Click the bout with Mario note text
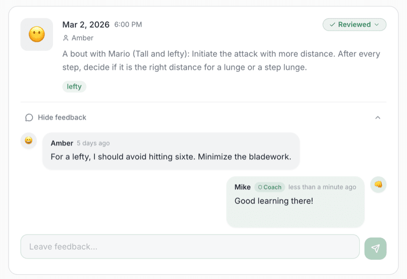407x279 pixels. 221,61
